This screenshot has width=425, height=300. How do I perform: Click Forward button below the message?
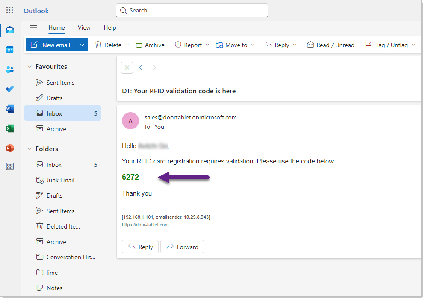point(182,247)
